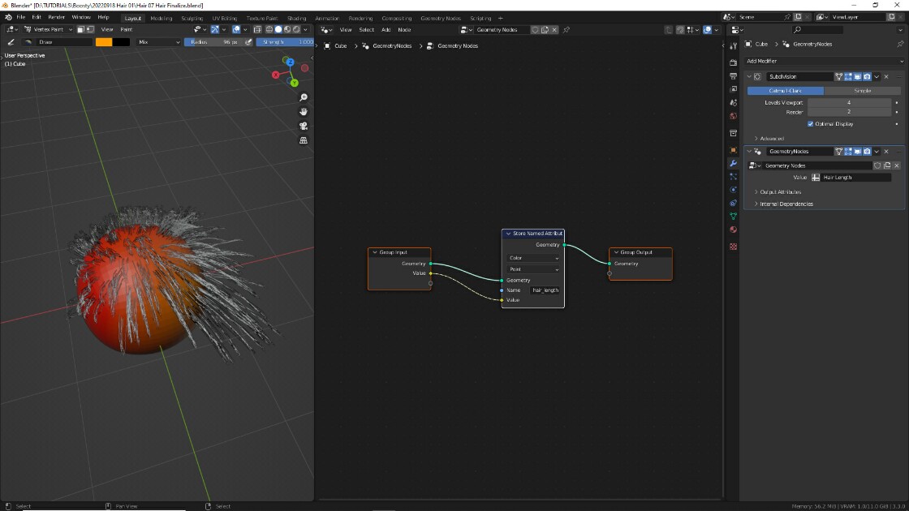
Task: Open the Material properties tab
Action: pos(734,230)
